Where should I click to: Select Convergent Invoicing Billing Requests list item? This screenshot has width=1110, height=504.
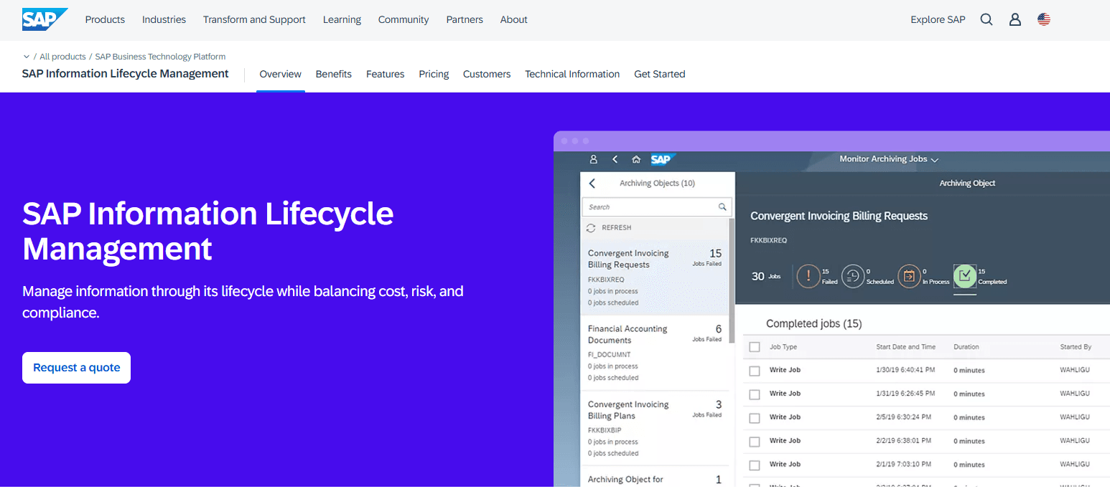(655, 277)
